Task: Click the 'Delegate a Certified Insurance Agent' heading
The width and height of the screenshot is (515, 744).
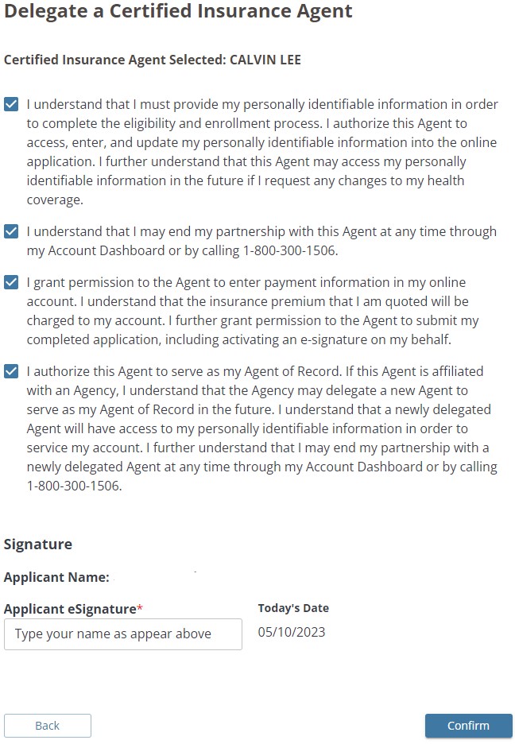Action: pyautogui.click(x=178, y=12)
